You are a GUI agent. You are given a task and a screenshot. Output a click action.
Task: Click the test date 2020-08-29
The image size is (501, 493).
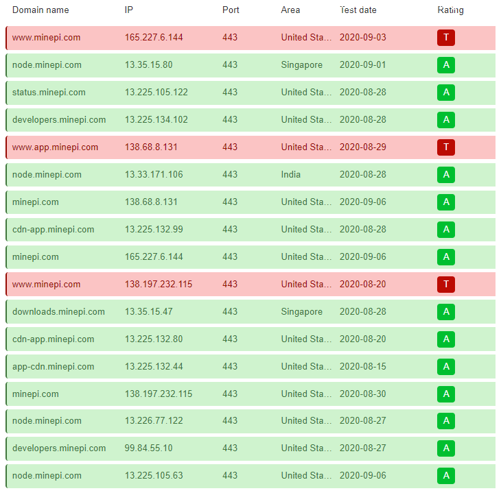(x=363, y=147)
